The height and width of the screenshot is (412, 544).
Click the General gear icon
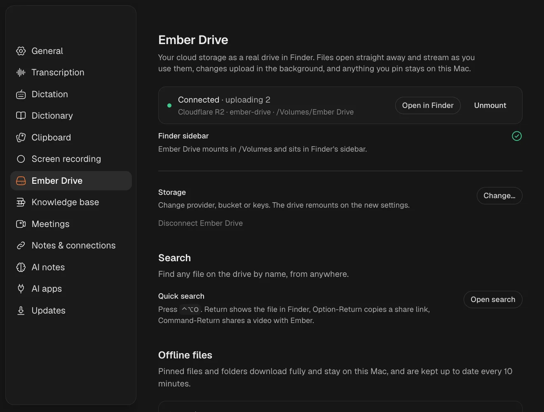[21, 51]
